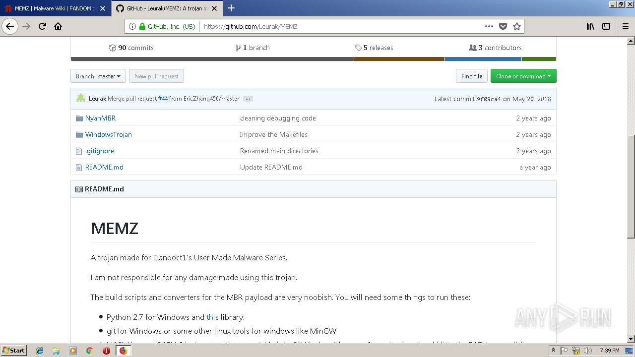The height and width of the screenshot is (357, 635).
Task: Click the vertical scrollbar down arrow
Action: point(631,339)
